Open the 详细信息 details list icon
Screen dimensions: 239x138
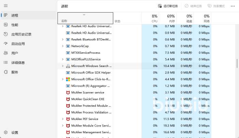[x=6, y=63]
